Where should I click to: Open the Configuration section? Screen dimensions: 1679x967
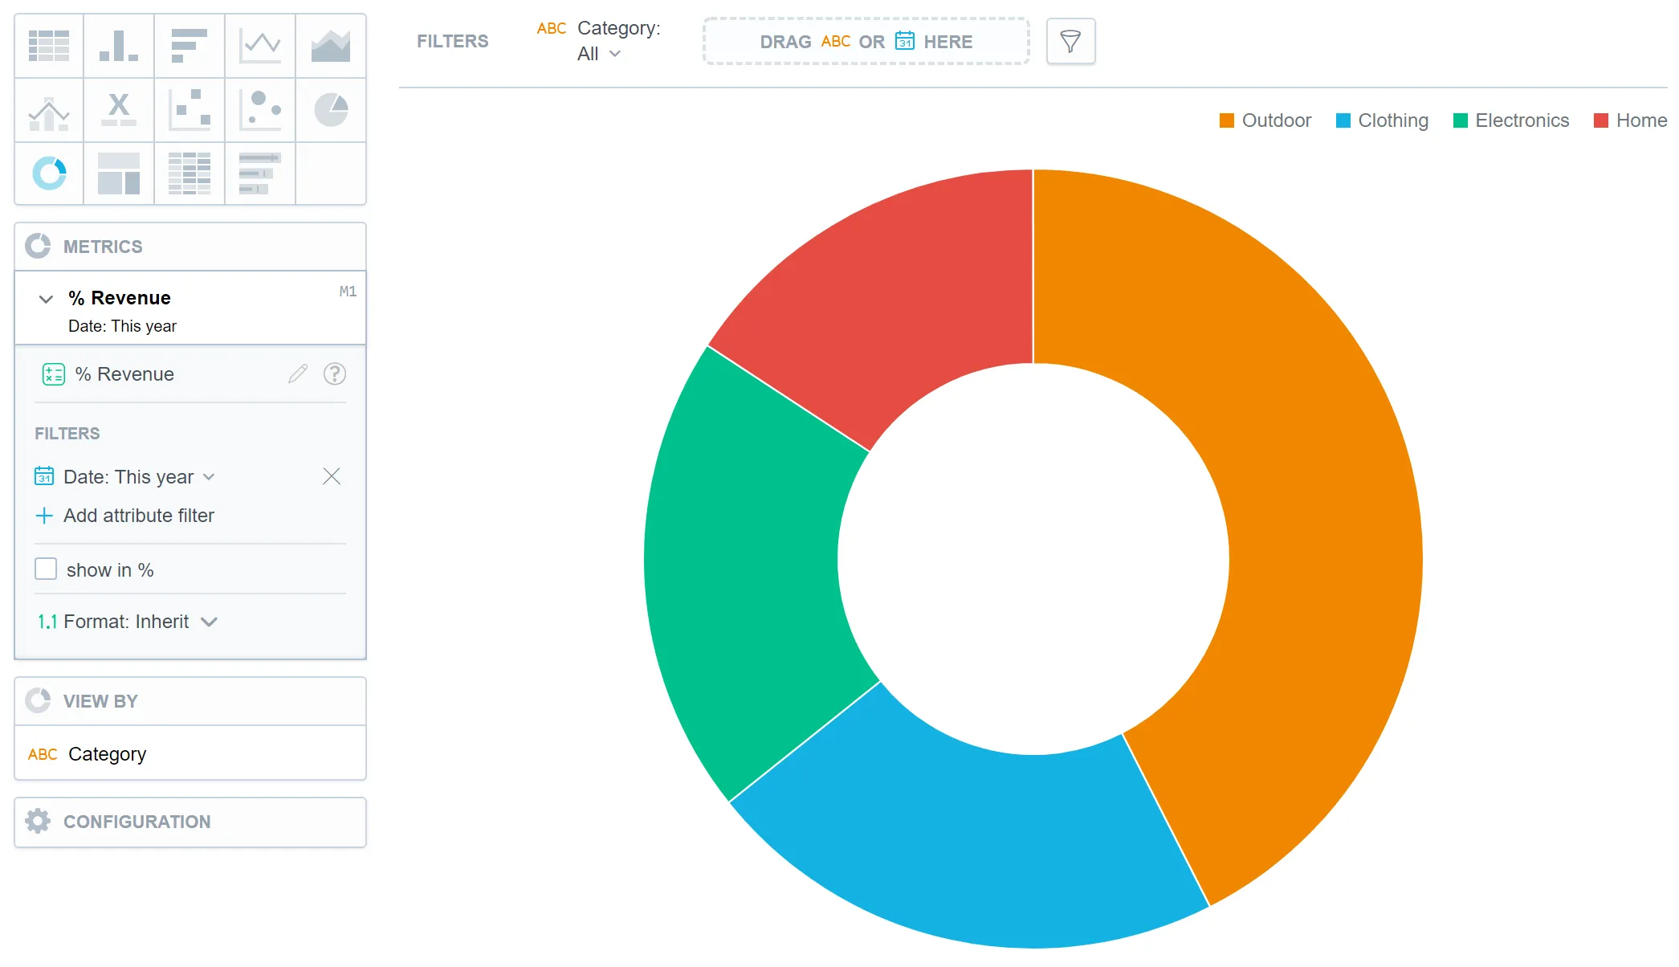pyautogui.click(x=137, y=822)
